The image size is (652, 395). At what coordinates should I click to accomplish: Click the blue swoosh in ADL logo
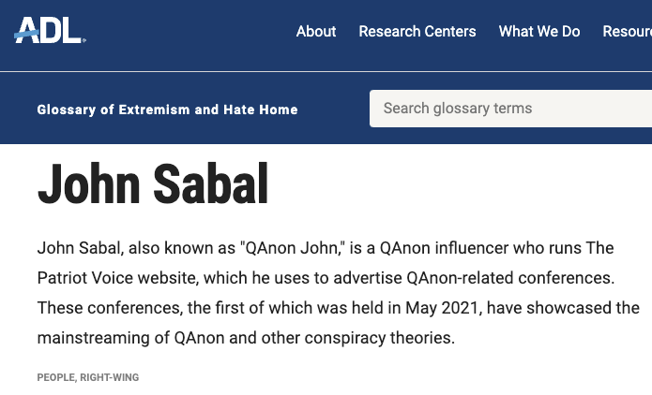[26, 36]
